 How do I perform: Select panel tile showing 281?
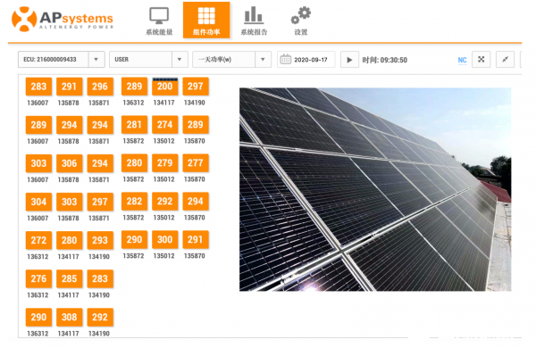coord(134,125)
